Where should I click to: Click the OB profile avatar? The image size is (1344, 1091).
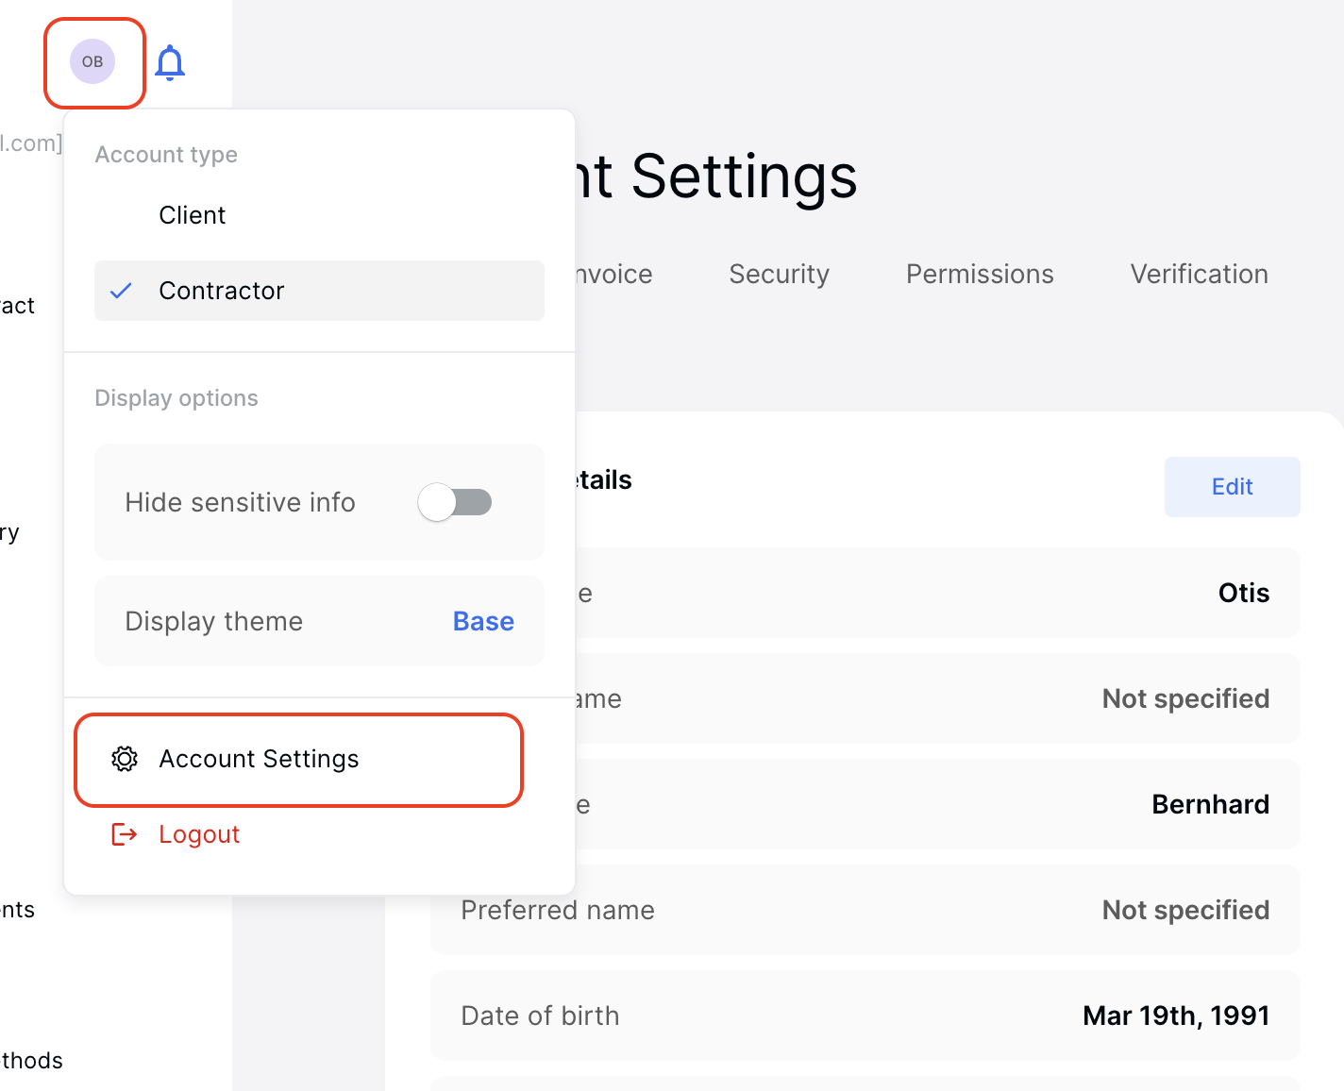click(92, 60)
